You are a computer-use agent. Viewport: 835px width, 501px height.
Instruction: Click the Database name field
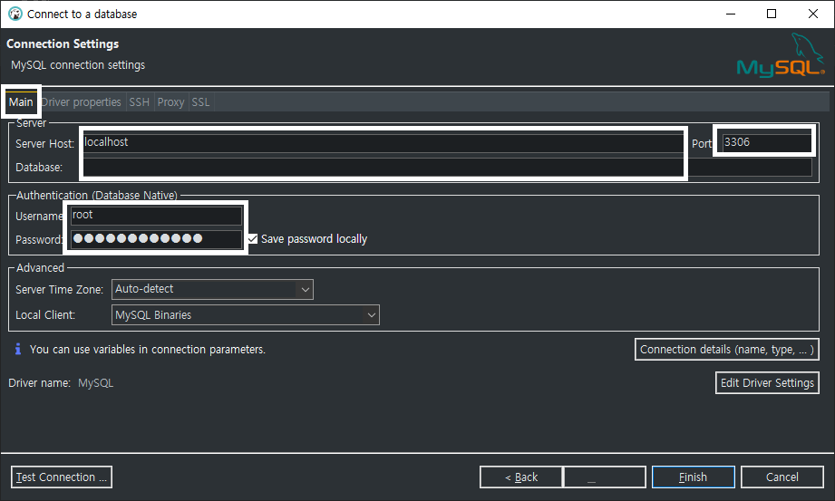(447, 168)
